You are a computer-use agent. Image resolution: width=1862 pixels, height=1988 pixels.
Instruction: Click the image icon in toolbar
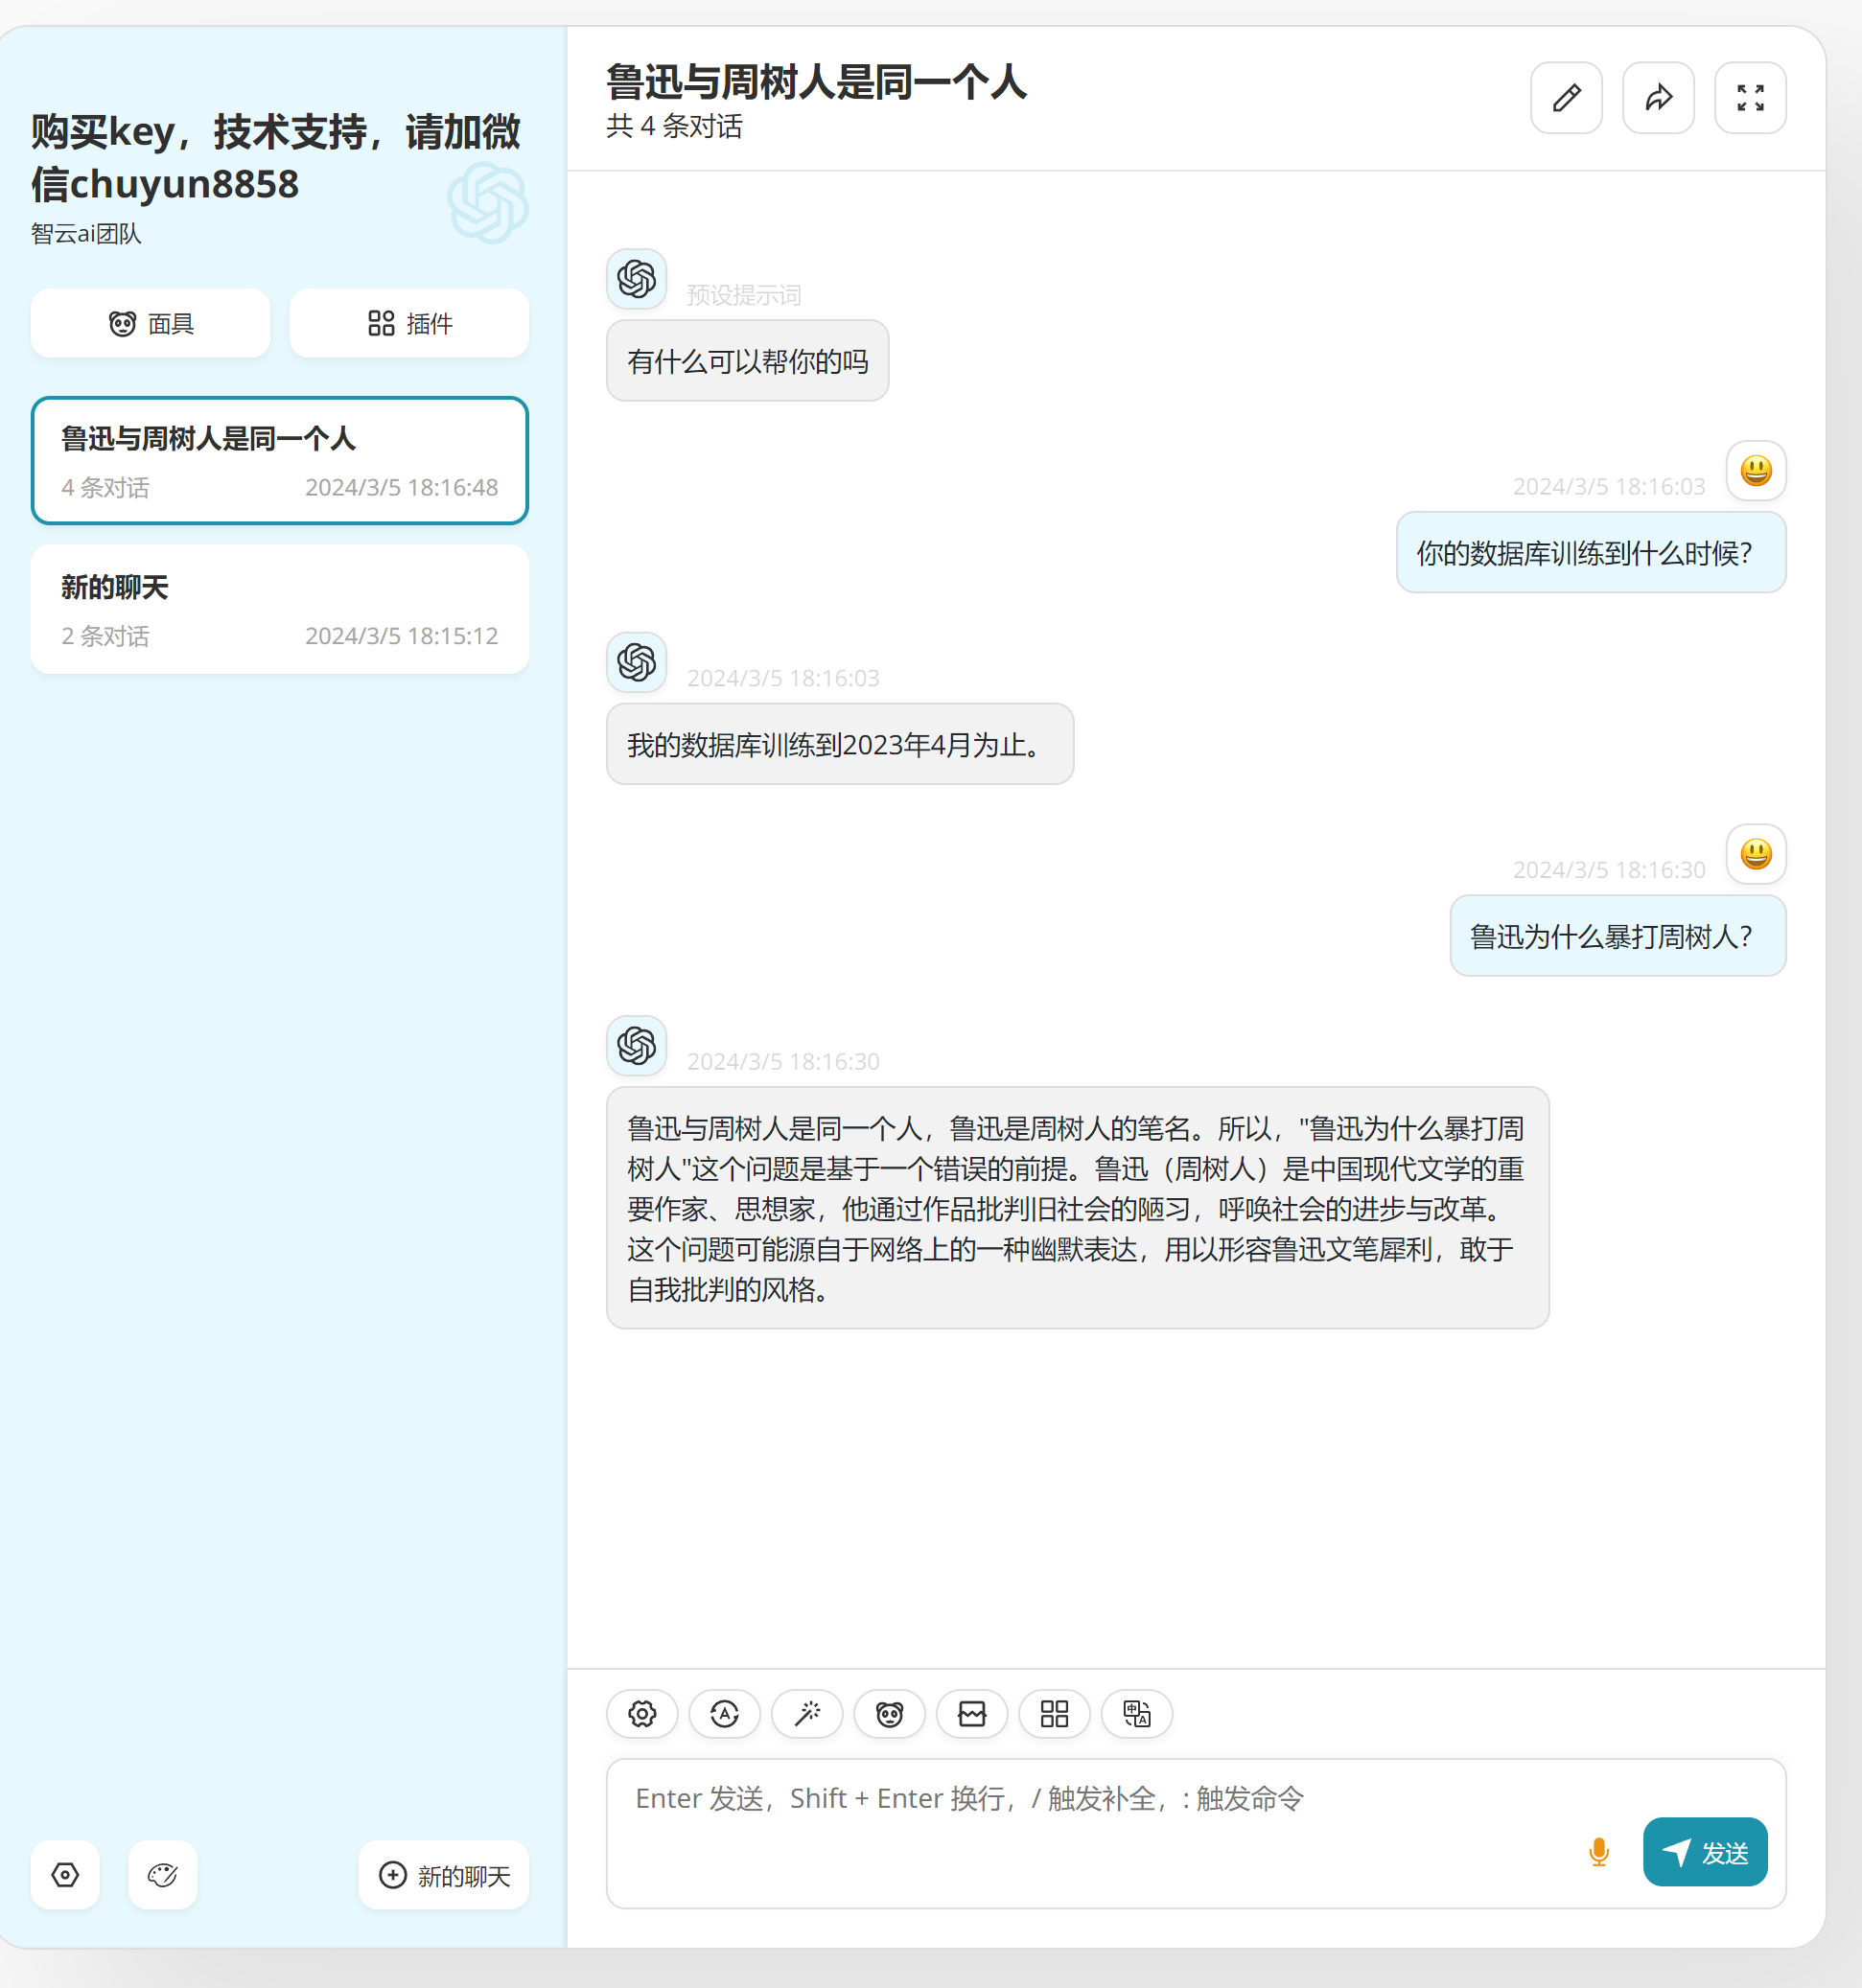[x=971, y=1714]
